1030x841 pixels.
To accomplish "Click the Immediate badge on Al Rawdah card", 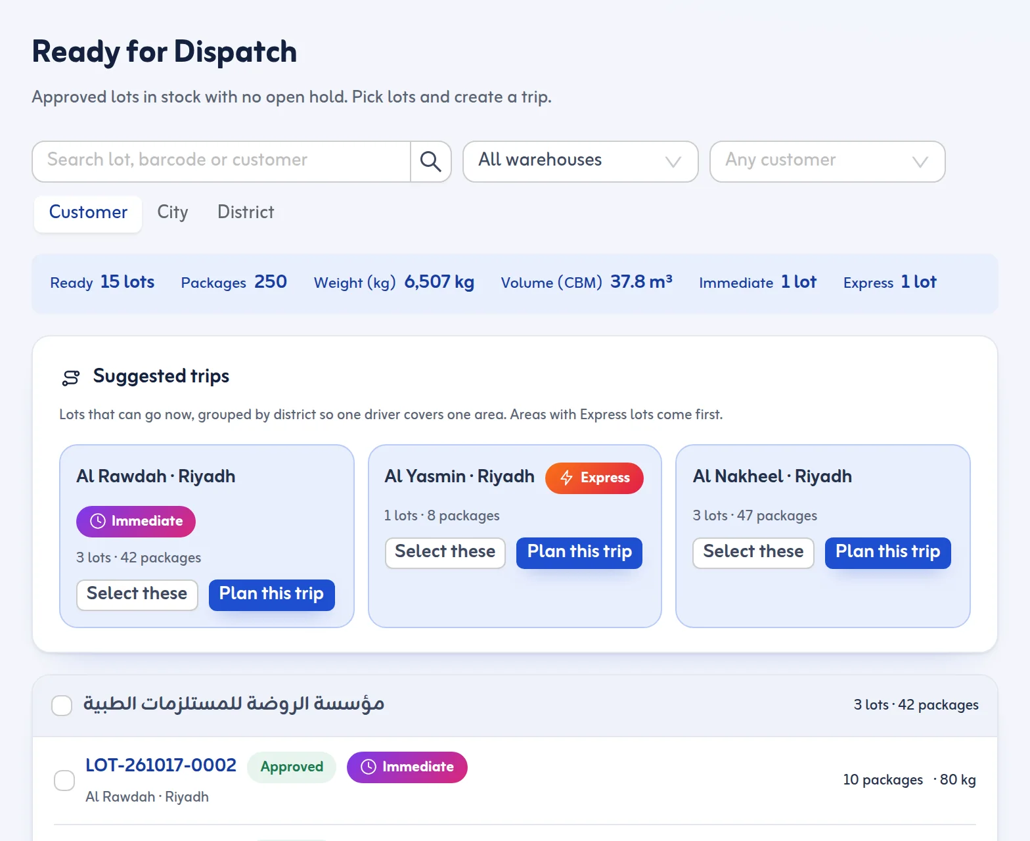I will coord(136,522).
